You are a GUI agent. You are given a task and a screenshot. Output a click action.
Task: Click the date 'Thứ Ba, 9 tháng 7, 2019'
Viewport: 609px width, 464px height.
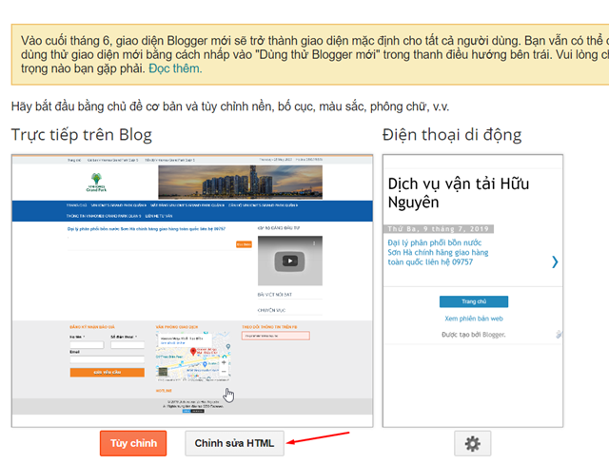click(x=439, y=229)
